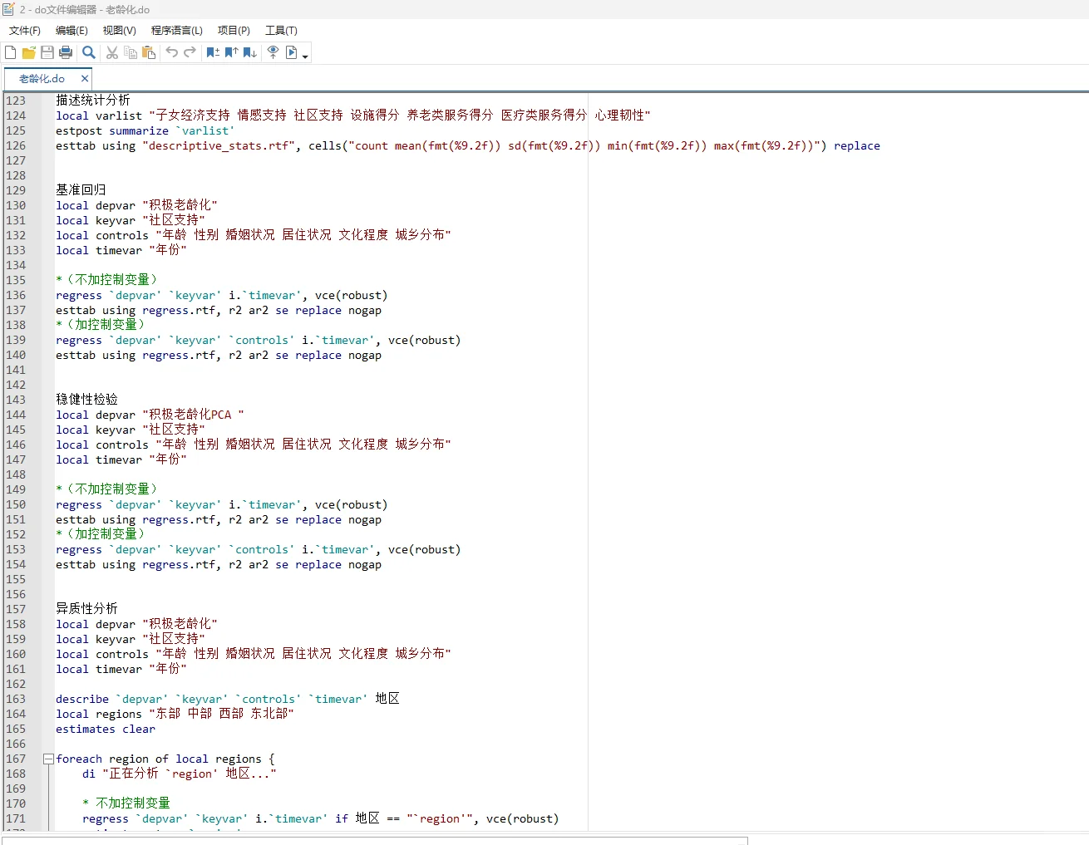1089x845 pixels.
Task: Click the horizontal scrollbar at the bottom
Action: 375,840
